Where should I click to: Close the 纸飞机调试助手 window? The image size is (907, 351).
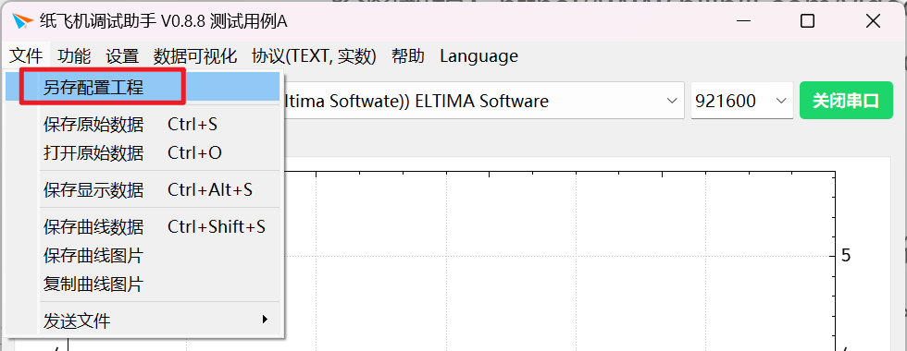click(873, 22)
